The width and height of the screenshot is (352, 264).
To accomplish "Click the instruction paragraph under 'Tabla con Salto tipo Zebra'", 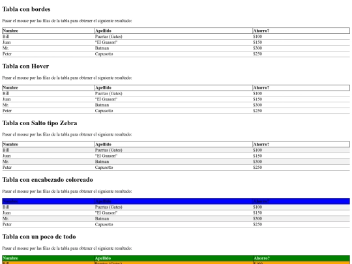I will (x=67, y=134).
